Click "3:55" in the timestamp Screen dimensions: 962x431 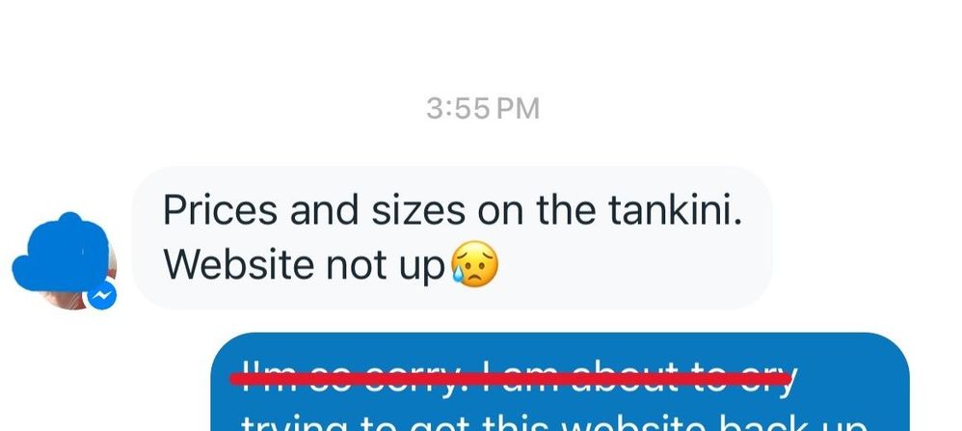click(458, 109)
